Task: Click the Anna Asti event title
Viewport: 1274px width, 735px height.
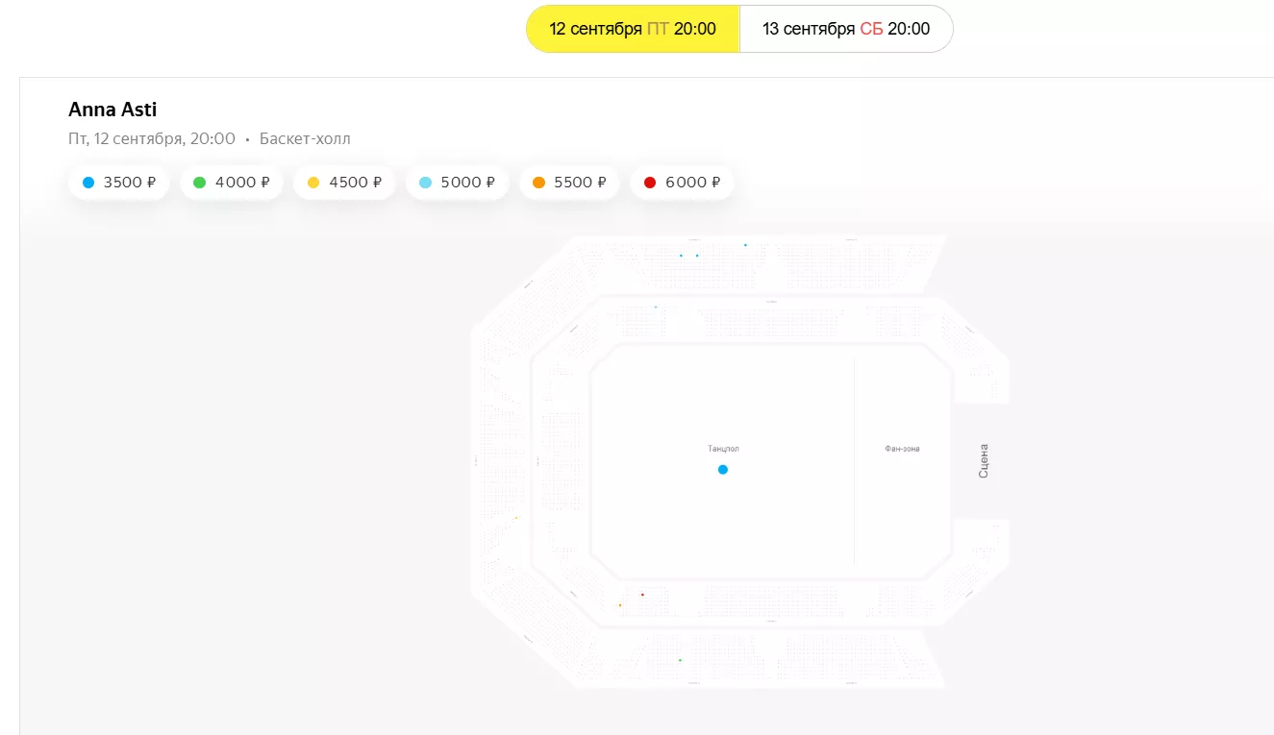Action: click(x=112, y=110)
